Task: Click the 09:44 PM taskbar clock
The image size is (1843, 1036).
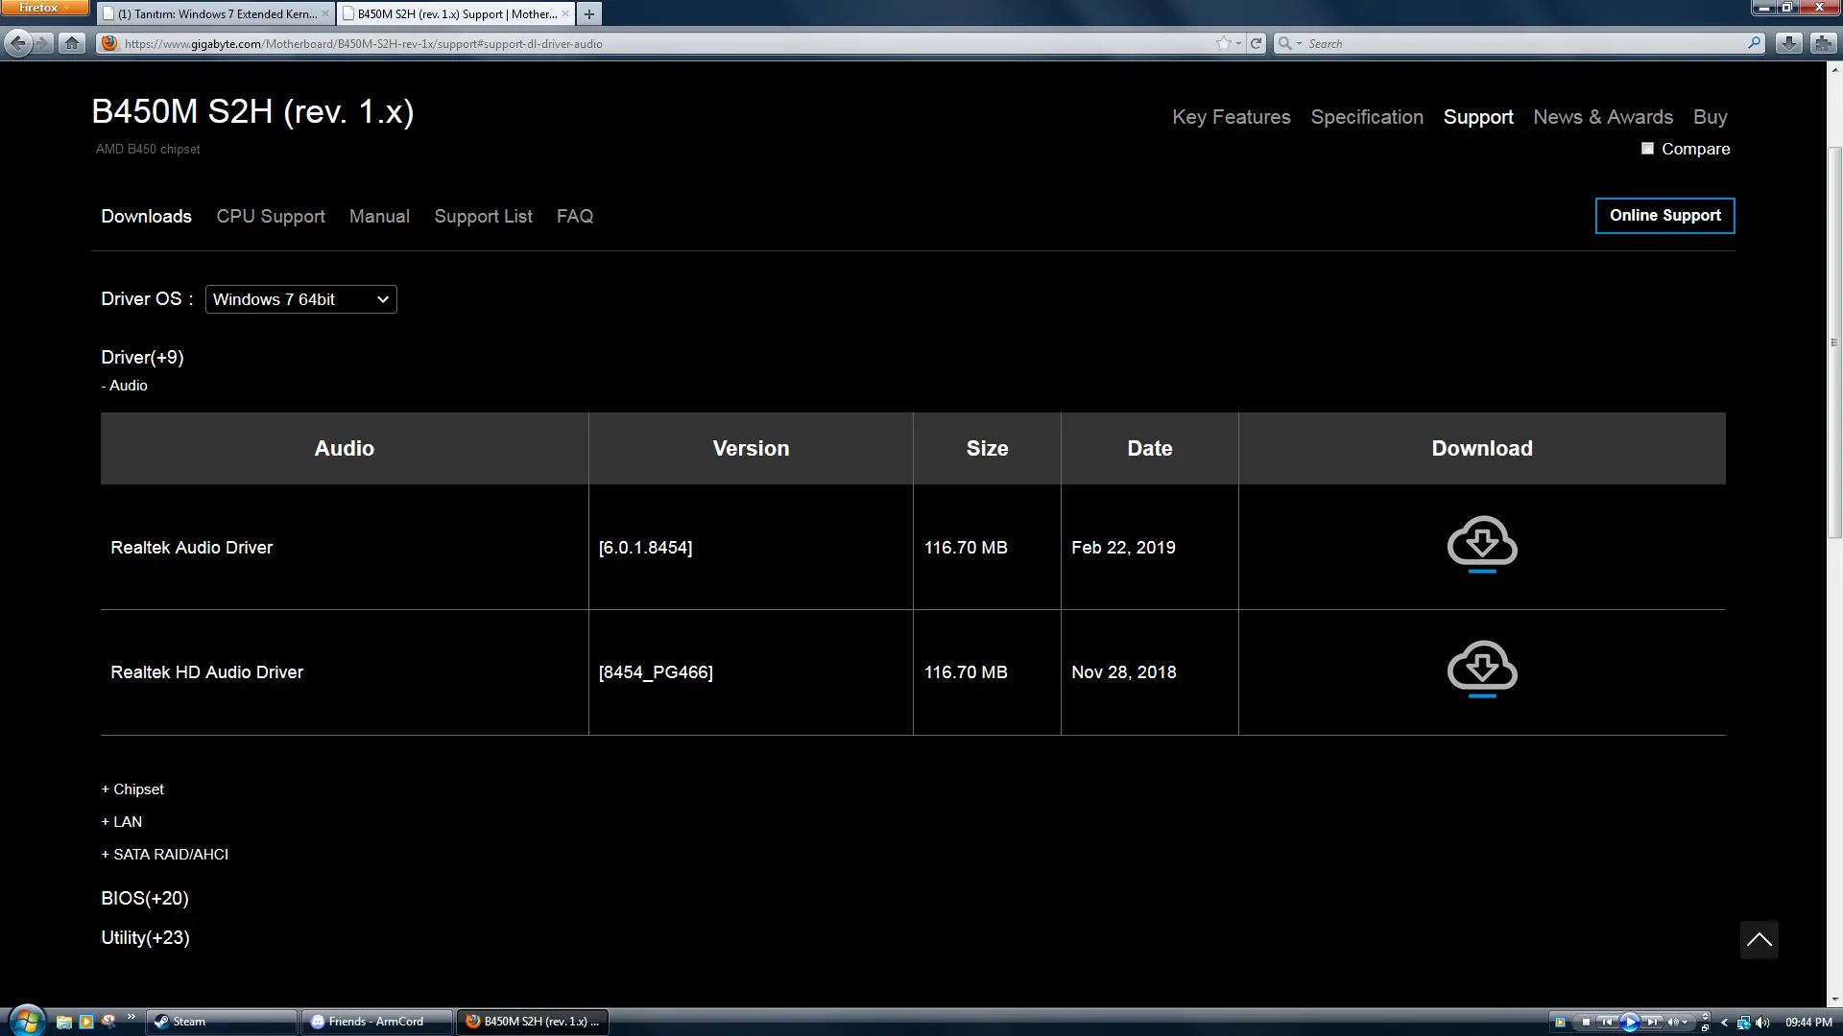Action: click(1808, 1023)
